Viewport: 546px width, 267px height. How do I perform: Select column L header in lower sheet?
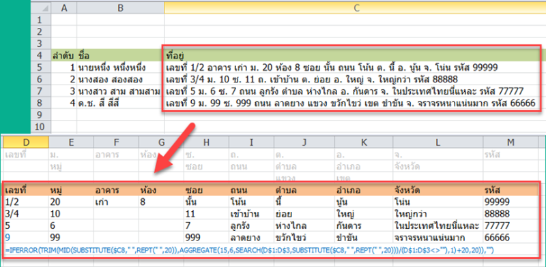[437, 142]
